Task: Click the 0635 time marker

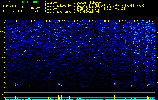Action: pyautogui.click(x=77, y=21)
